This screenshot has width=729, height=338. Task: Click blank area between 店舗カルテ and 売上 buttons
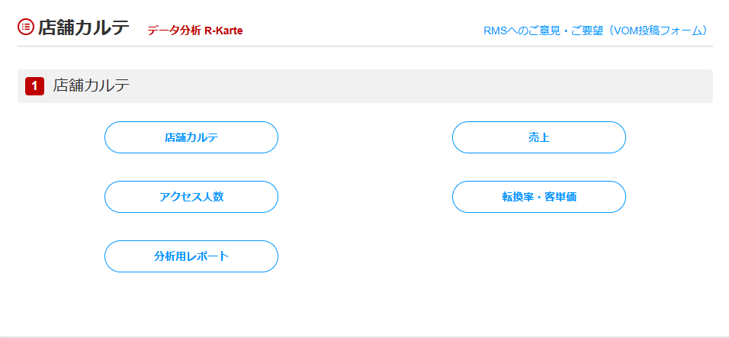pos(364,137)
